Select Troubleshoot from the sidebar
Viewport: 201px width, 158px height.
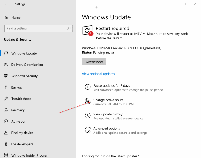click(x=21, y=99)
